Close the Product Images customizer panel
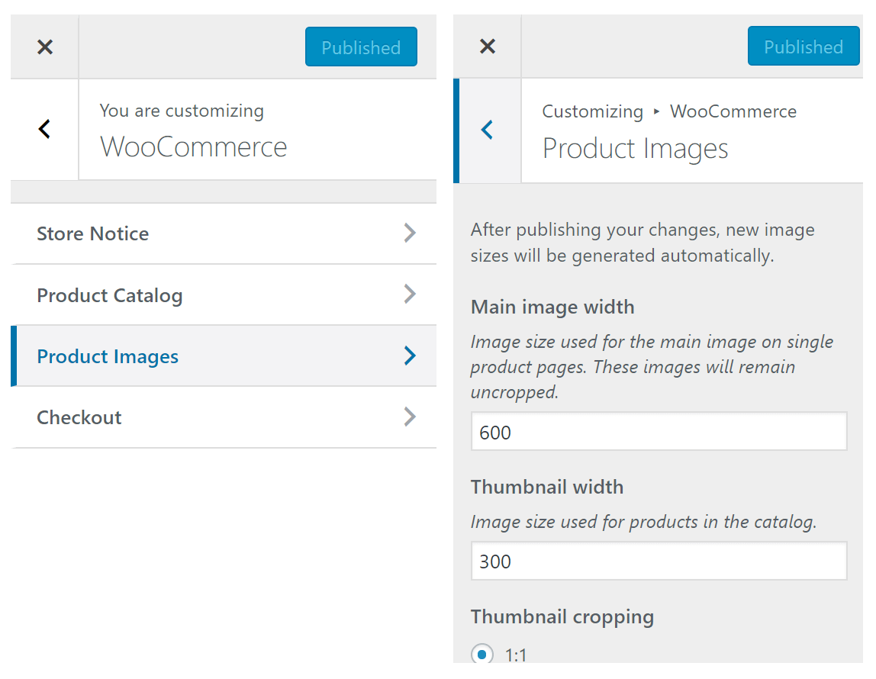This screenshot has width=876, height=679. (487, 47)
